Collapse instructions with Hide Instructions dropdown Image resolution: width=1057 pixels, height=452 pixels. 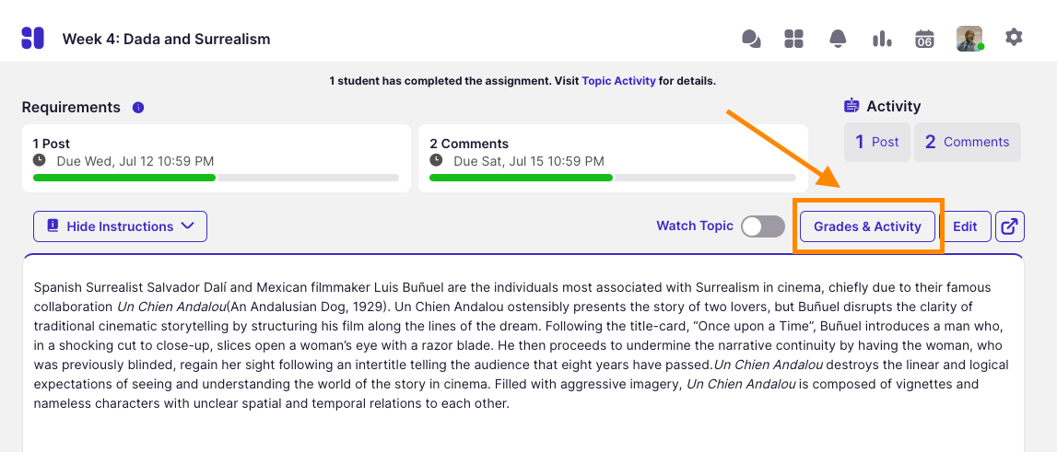(x=120, y=226)
